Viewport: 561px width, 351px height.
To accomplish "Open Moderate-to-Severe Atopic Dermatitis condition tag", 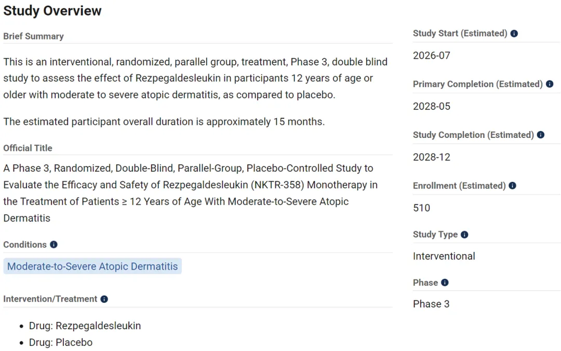I will [x=92, y=266].
